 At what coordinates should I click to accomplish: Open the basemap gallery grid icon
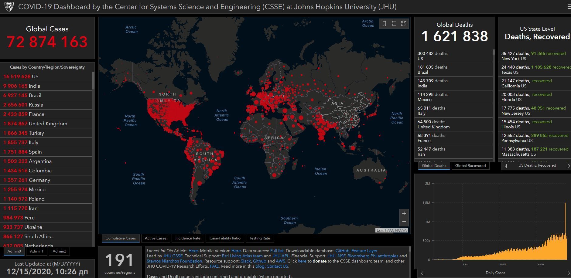[x=404, y=24]
